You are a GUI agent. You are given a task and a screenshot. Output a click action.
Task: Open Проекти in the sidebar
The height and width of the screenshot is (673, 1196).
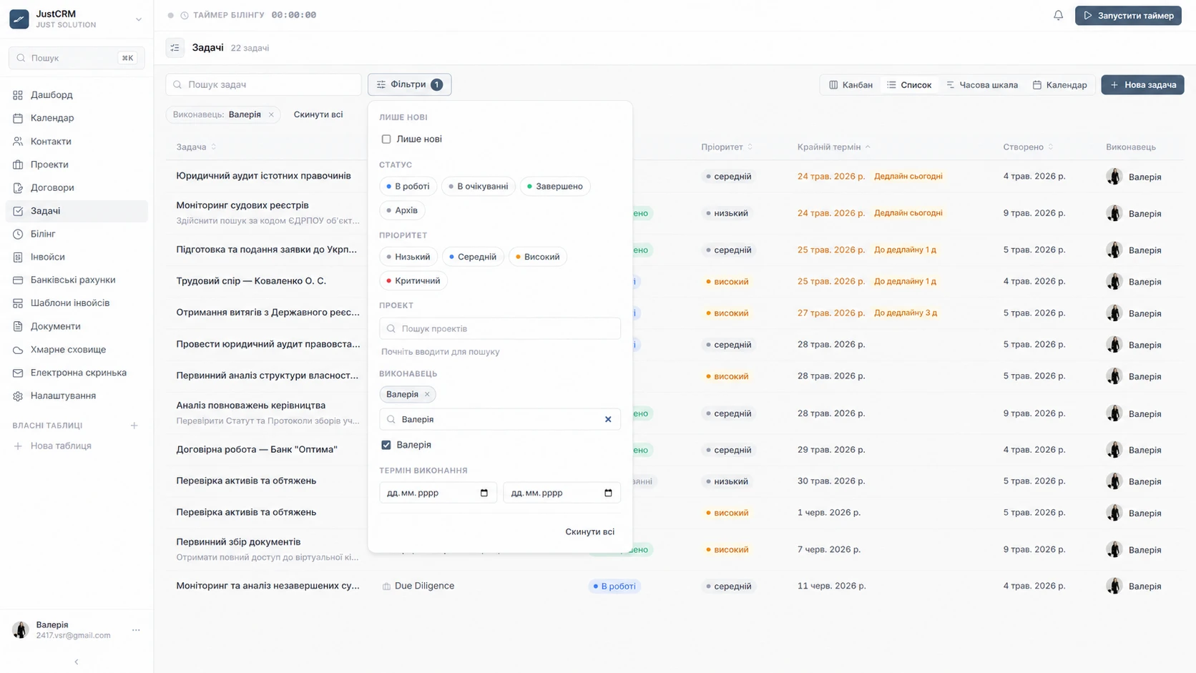coord(77,164)
